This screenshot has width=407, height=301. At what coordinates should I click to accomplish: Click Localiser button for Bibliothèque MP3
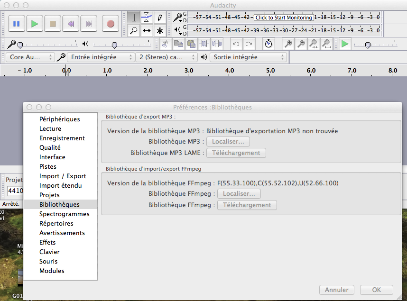pyautogui.click(x=228, y=141)
